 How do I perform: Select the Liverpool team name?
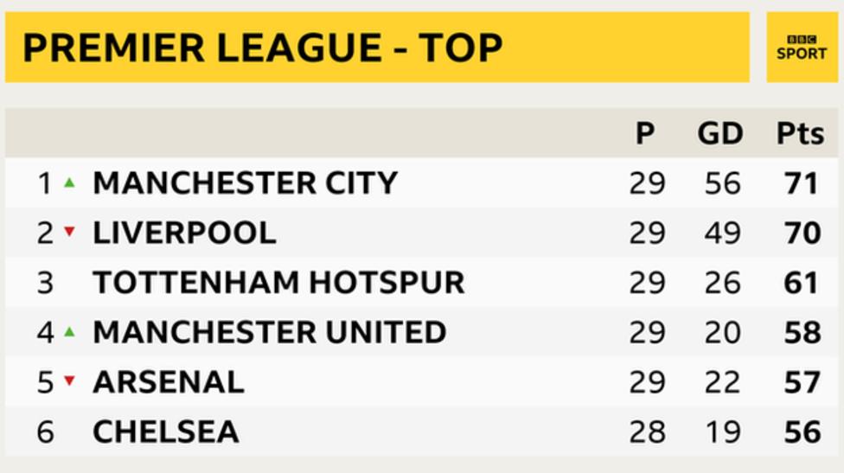[184, 233]
